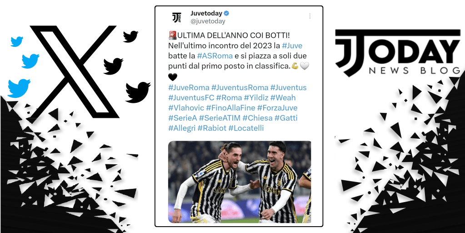This screenshot has width=465, height=233.
Task: Click the black heart emoji
Action: (173, 77)
